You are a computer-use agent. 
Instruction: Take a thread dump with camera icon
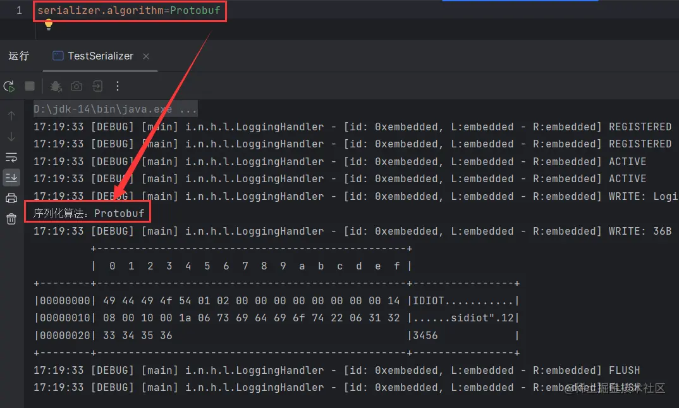point(76,86)
